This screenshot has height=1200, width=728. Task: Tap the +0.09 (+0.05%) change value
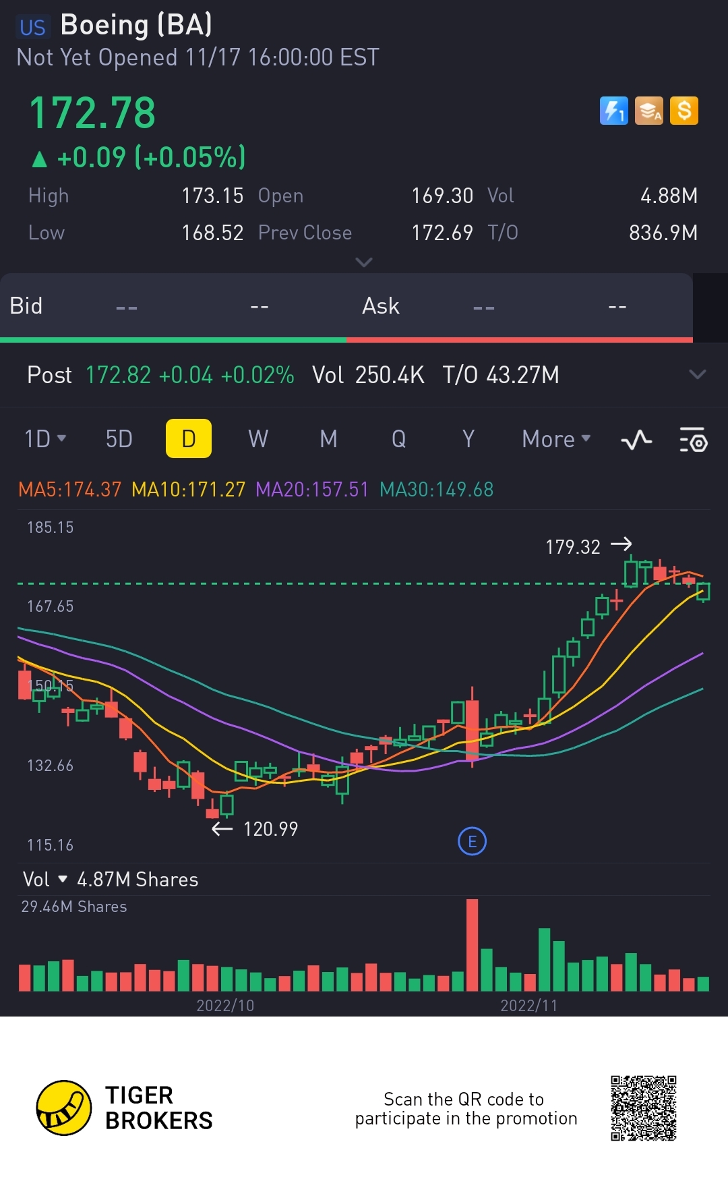point(152,157)
